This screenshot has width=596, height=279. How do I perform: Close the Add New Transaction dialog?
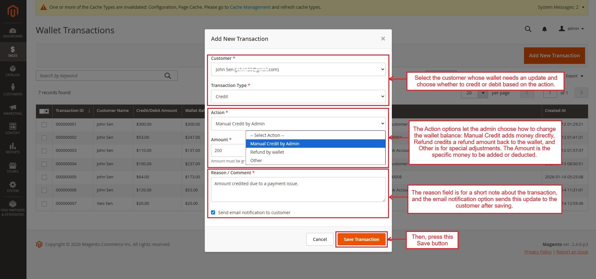[383, 39]
